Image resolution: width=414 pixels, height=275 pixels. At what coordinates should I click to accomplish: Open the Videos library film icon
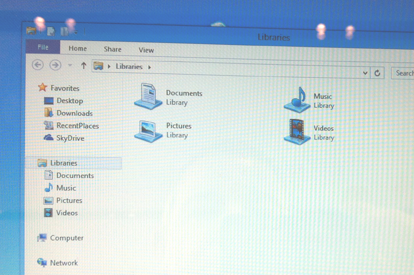pyautogui.click(x=297, y=132)
